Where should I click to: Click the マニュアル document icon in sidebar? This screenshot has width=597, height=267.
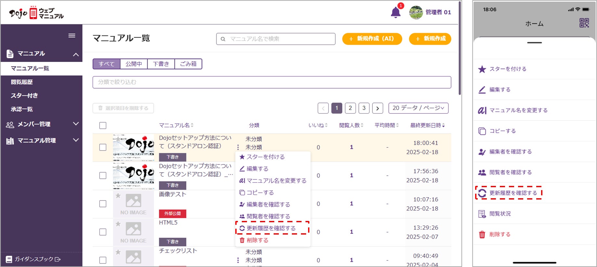tap(10, 54)
